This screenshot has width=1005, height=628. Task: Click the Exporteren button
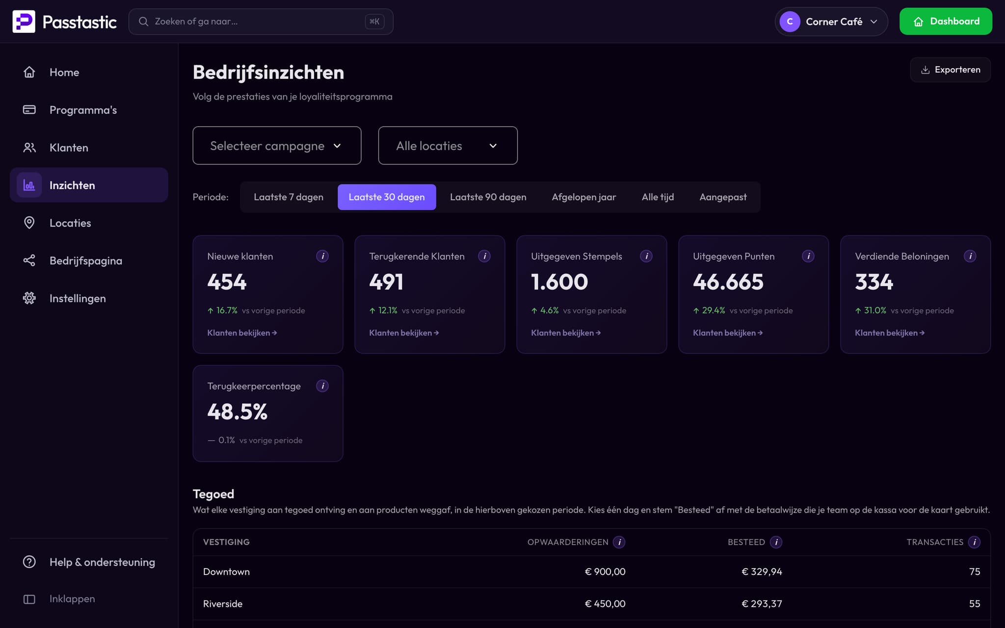[x=951, y=70]
